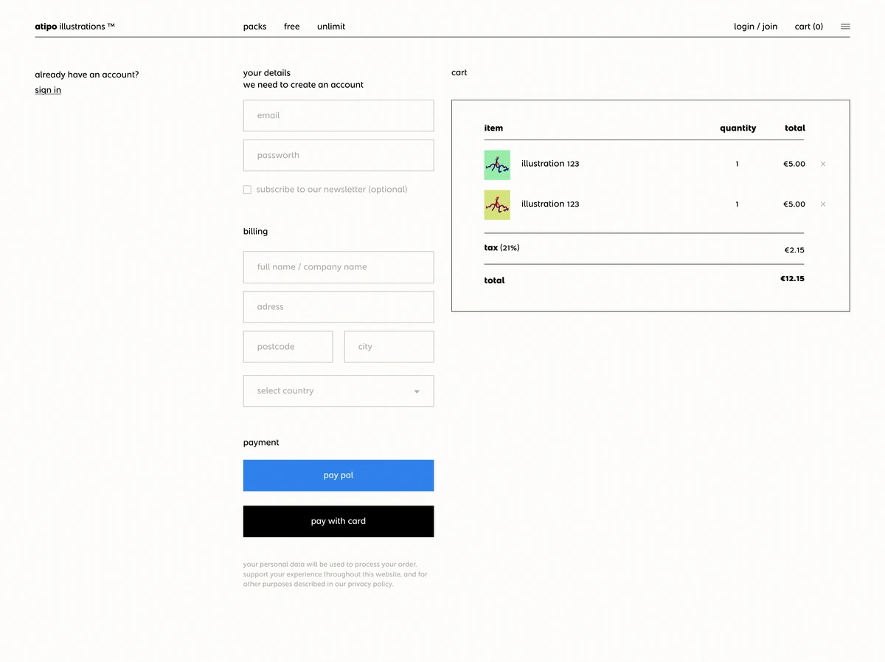The height and width of the screenshot is (662, 885).
Task: Open the free section
Action: click(x=291, y=27)
